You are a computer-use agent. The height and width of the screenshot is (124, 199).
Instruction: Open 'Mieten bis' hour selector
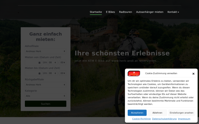[52, 73]
